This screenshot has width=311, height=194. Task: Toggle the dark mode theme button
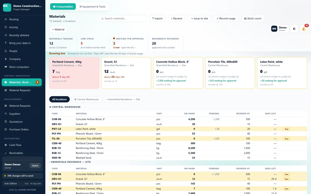click(x=294, y=29)
